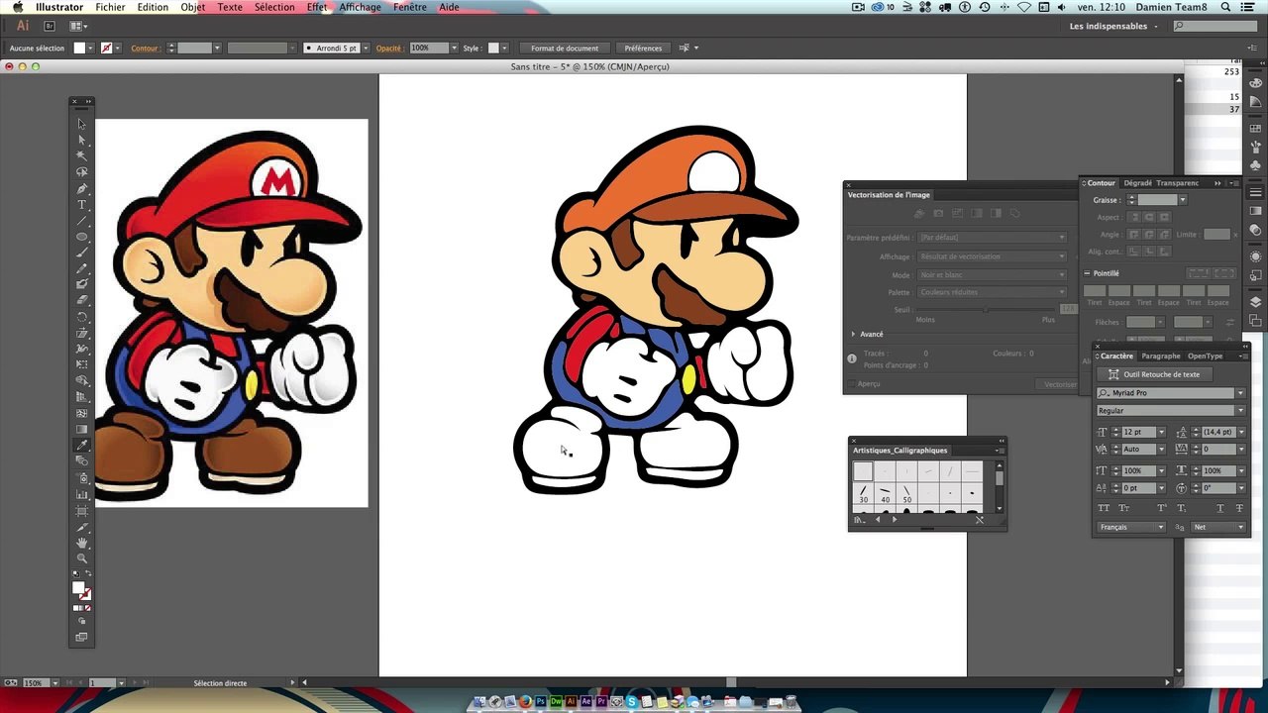This screenshot has width=1268, height=713.
Task: Open the Affichage dropdown in Vectorisation panel
Action: click(993, 256)
